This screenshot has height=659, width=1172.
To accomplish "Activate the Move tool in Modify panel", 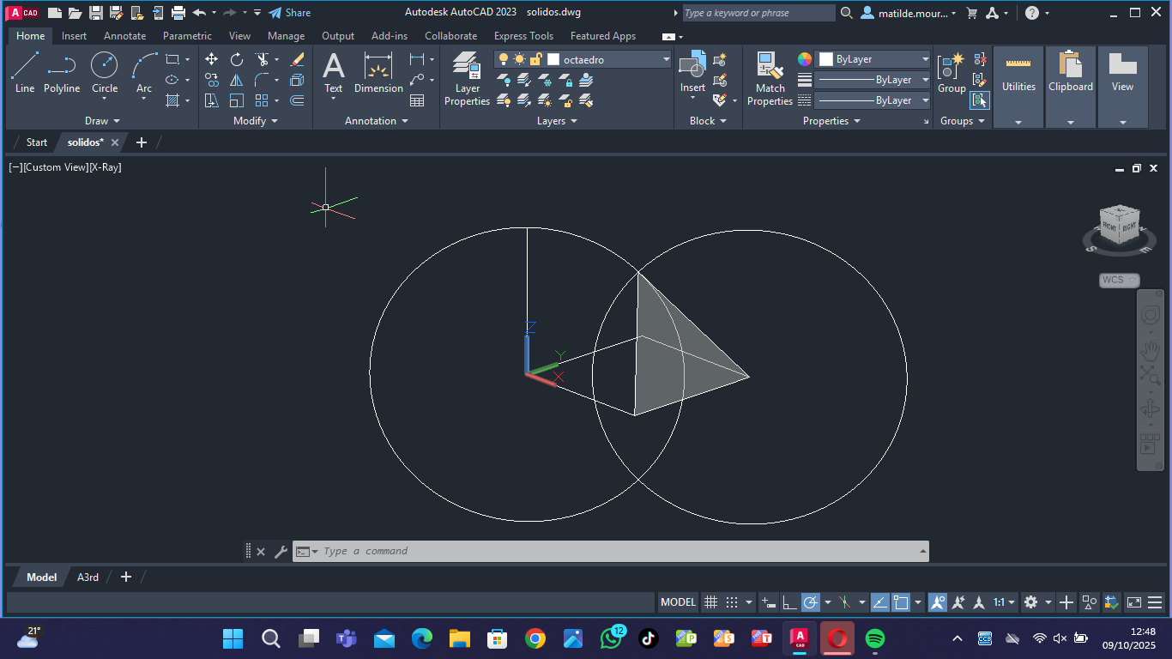I will (211, 59).
